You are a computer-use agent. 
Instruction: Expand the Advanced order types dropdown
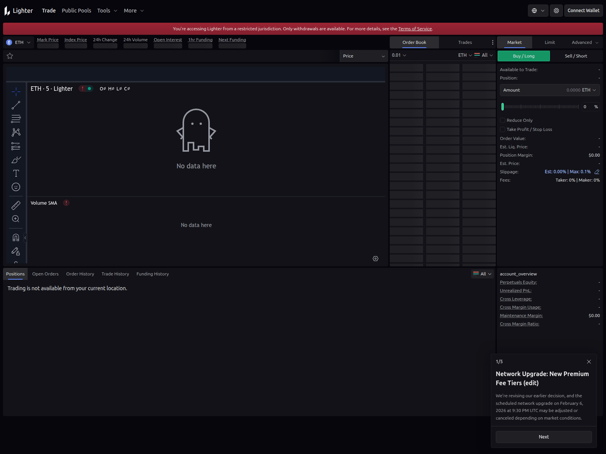[x=585, y=42]
